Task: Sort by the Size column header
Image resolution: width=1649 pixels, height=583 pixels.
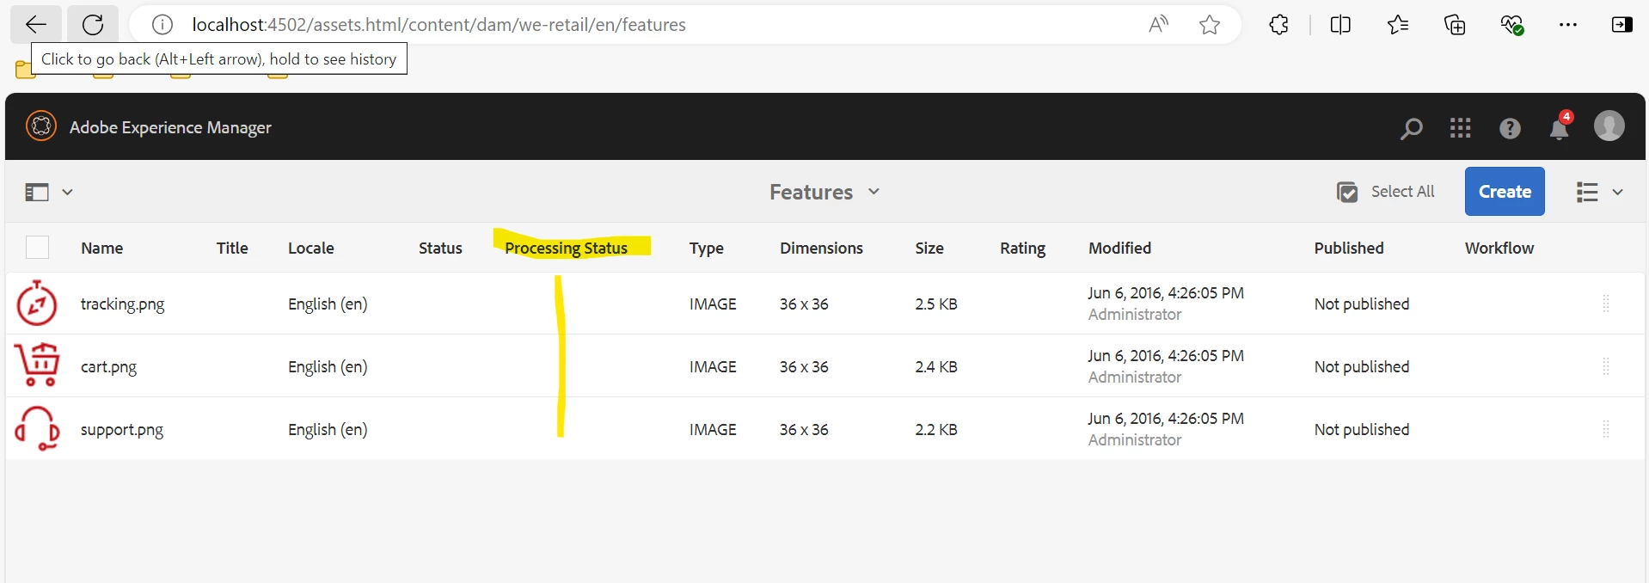Action: click(929, 248)
